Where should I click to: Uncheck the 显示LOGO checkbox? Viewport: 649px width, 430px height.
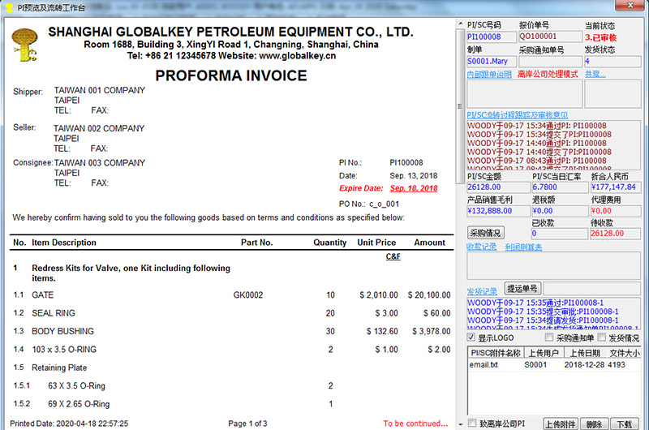click(x=472, y=338)
